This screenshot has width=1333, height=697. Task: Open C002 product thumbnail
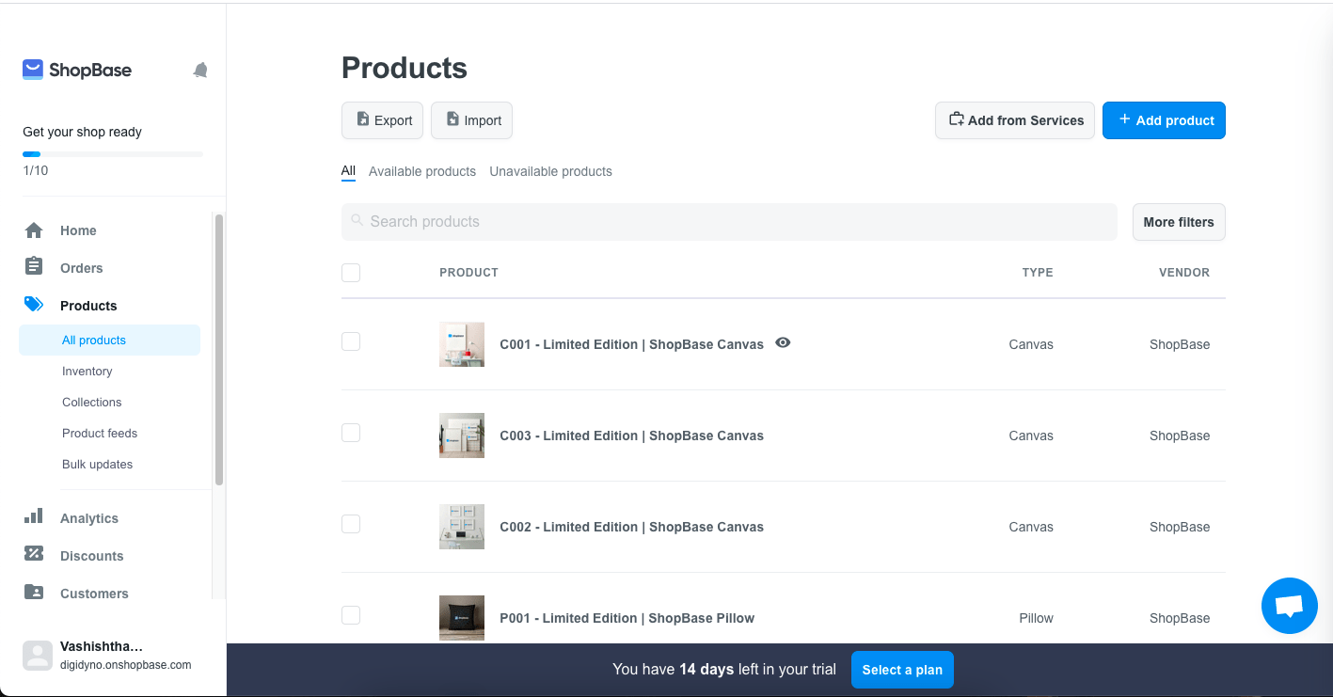462,527
